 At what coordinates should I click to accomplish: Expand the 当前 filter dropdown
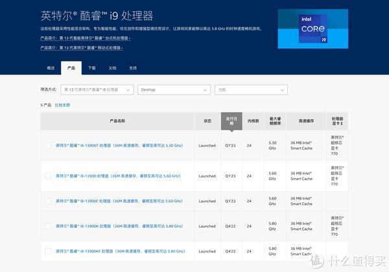coord(251,89)
